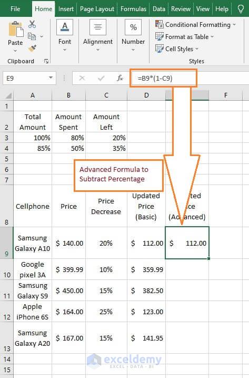Screen dimensions: 249x378
Task: Switch to the Home tab
Action: pos(43,9)
